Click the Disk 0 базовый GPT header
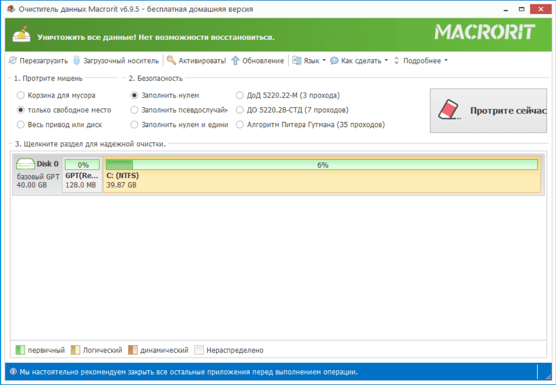 pyautogui.click(x=38, y=174)
